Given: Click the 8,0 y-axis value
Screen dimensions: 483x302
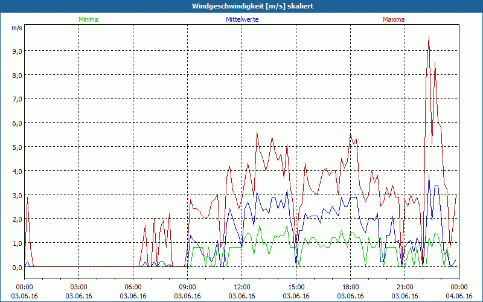Looking at the screenshot, I should [18, 75].
